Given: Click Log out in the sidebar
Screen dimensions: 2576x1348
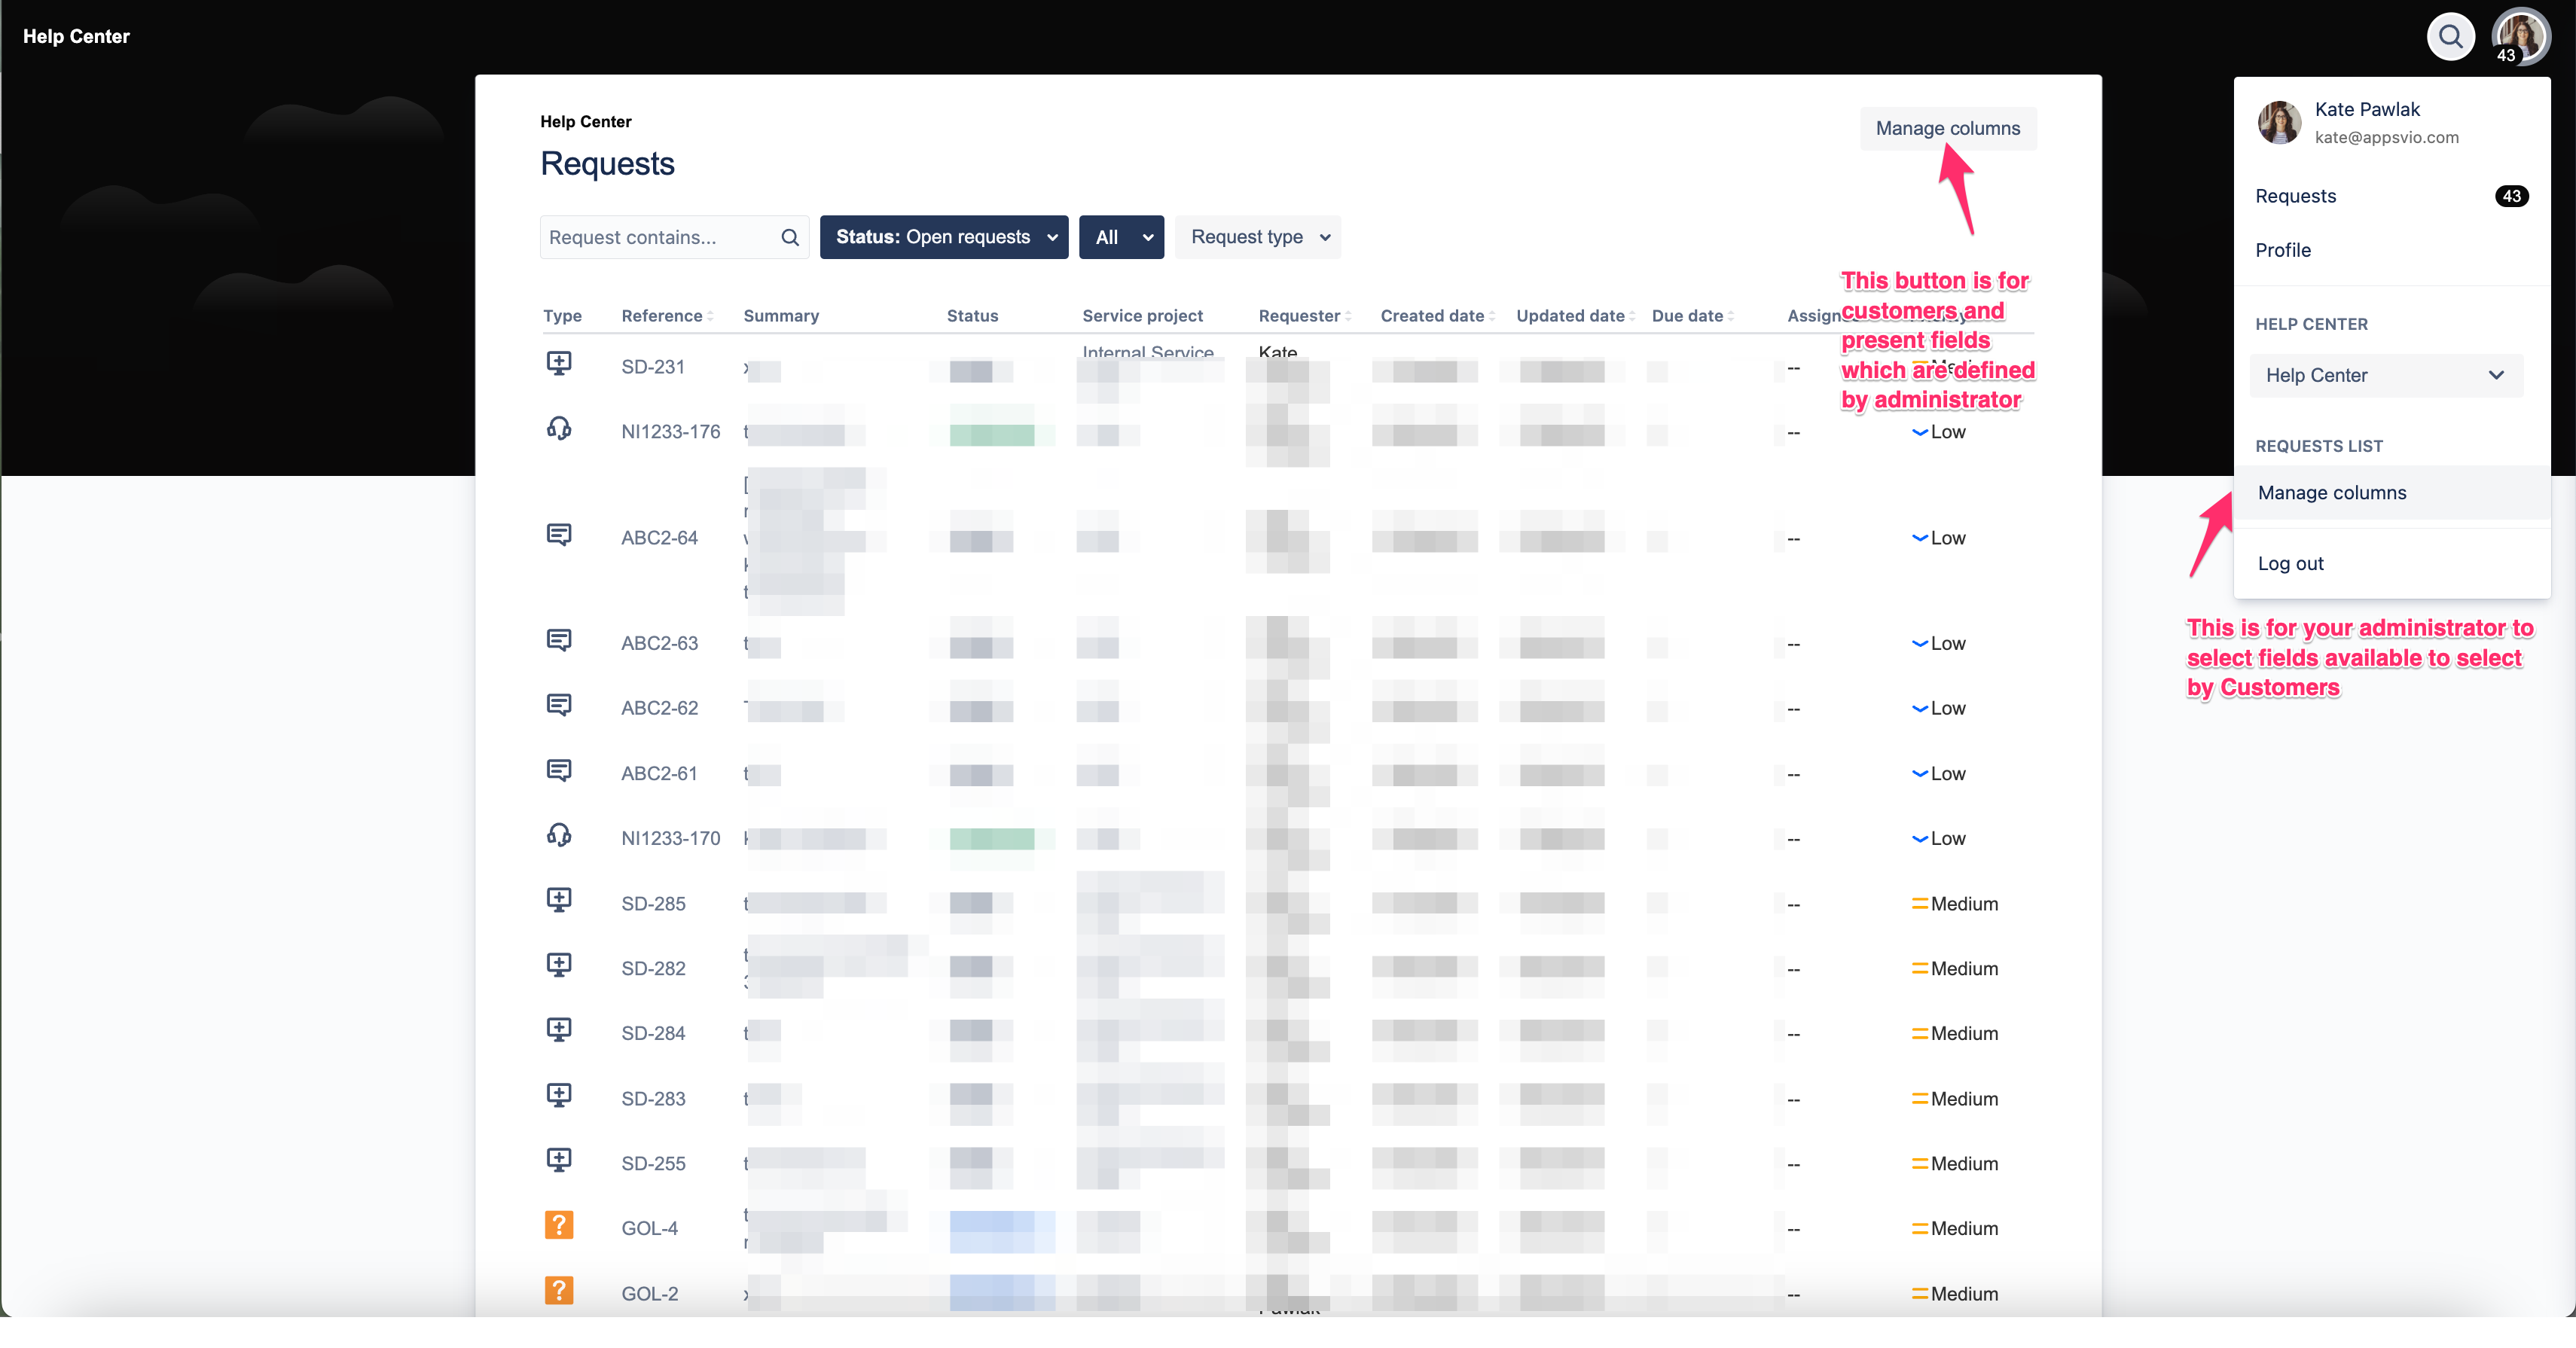Looking at the screenshot, I should point(2290,563).
